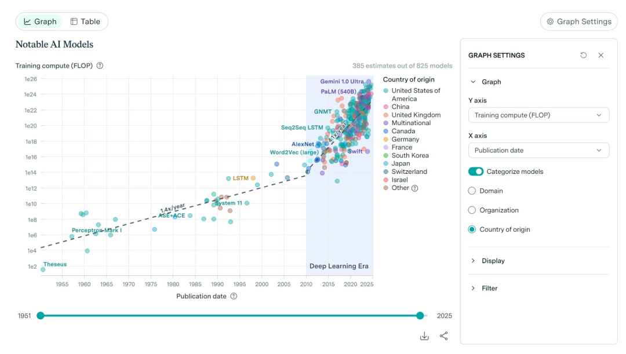Open the X axis Publication date dropdown
The width and height of the screenshot is (626, 354).
pos(538,150)
